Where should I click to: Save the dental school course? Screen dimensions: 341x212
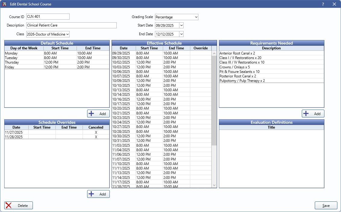326,205
